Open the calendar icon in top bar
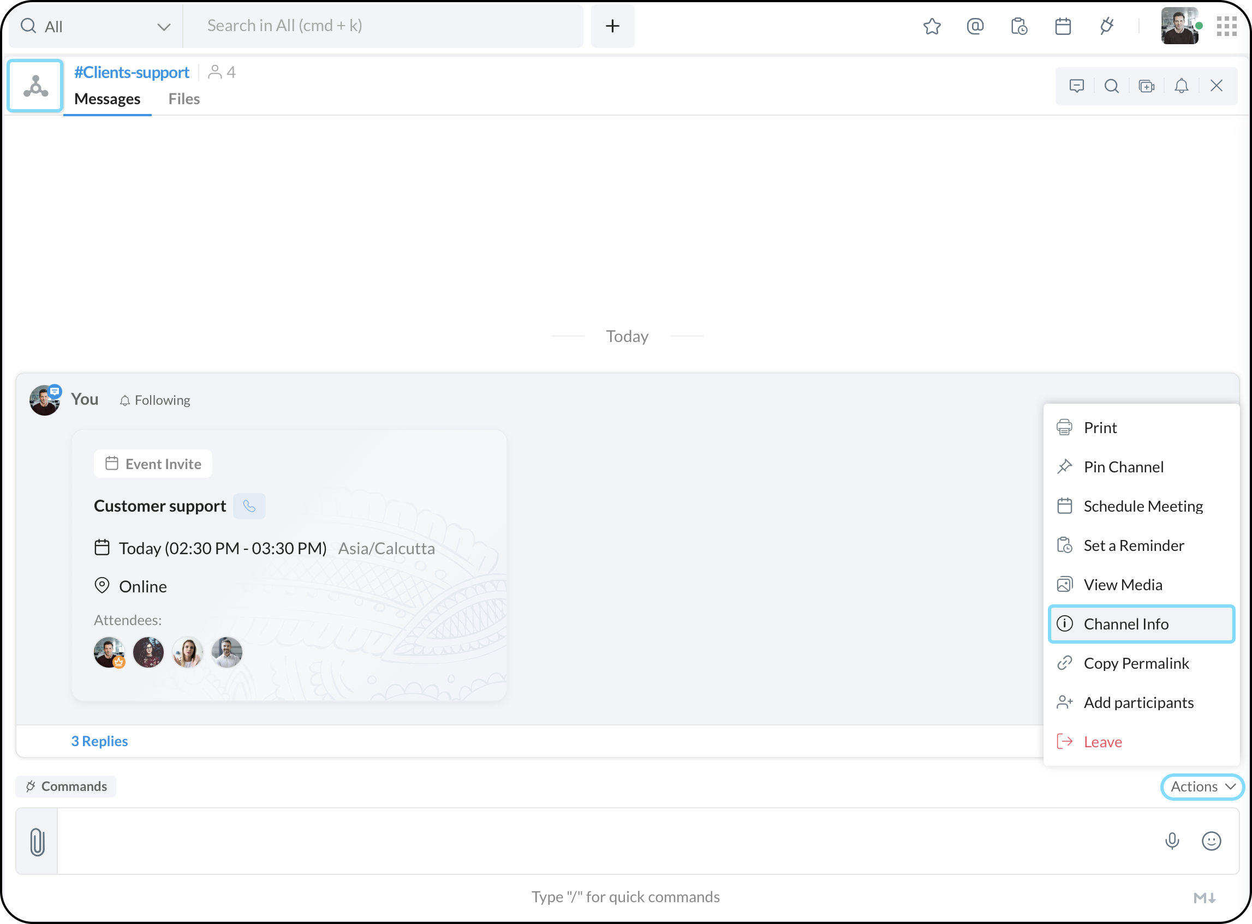The image size is (1252, 924). point(1063,26)
